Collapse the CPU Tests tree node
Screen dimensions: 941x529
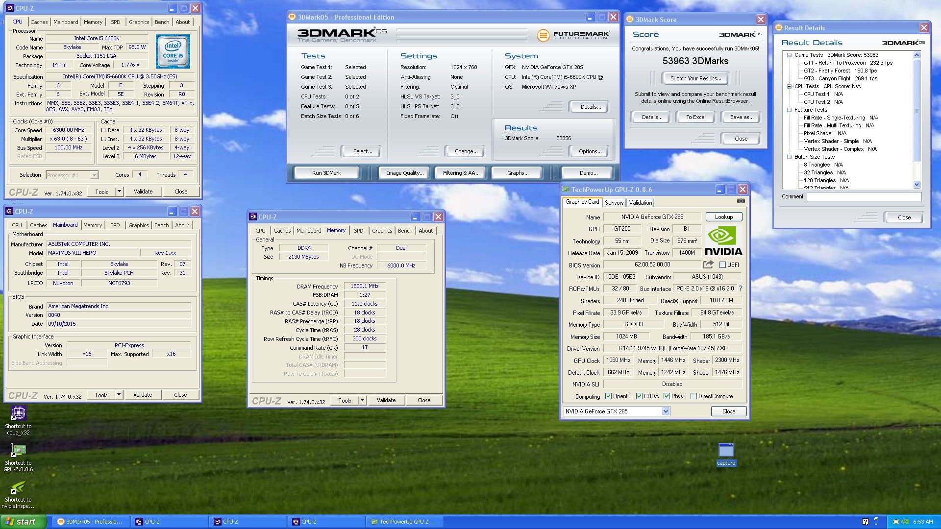(x=789, y=86)
